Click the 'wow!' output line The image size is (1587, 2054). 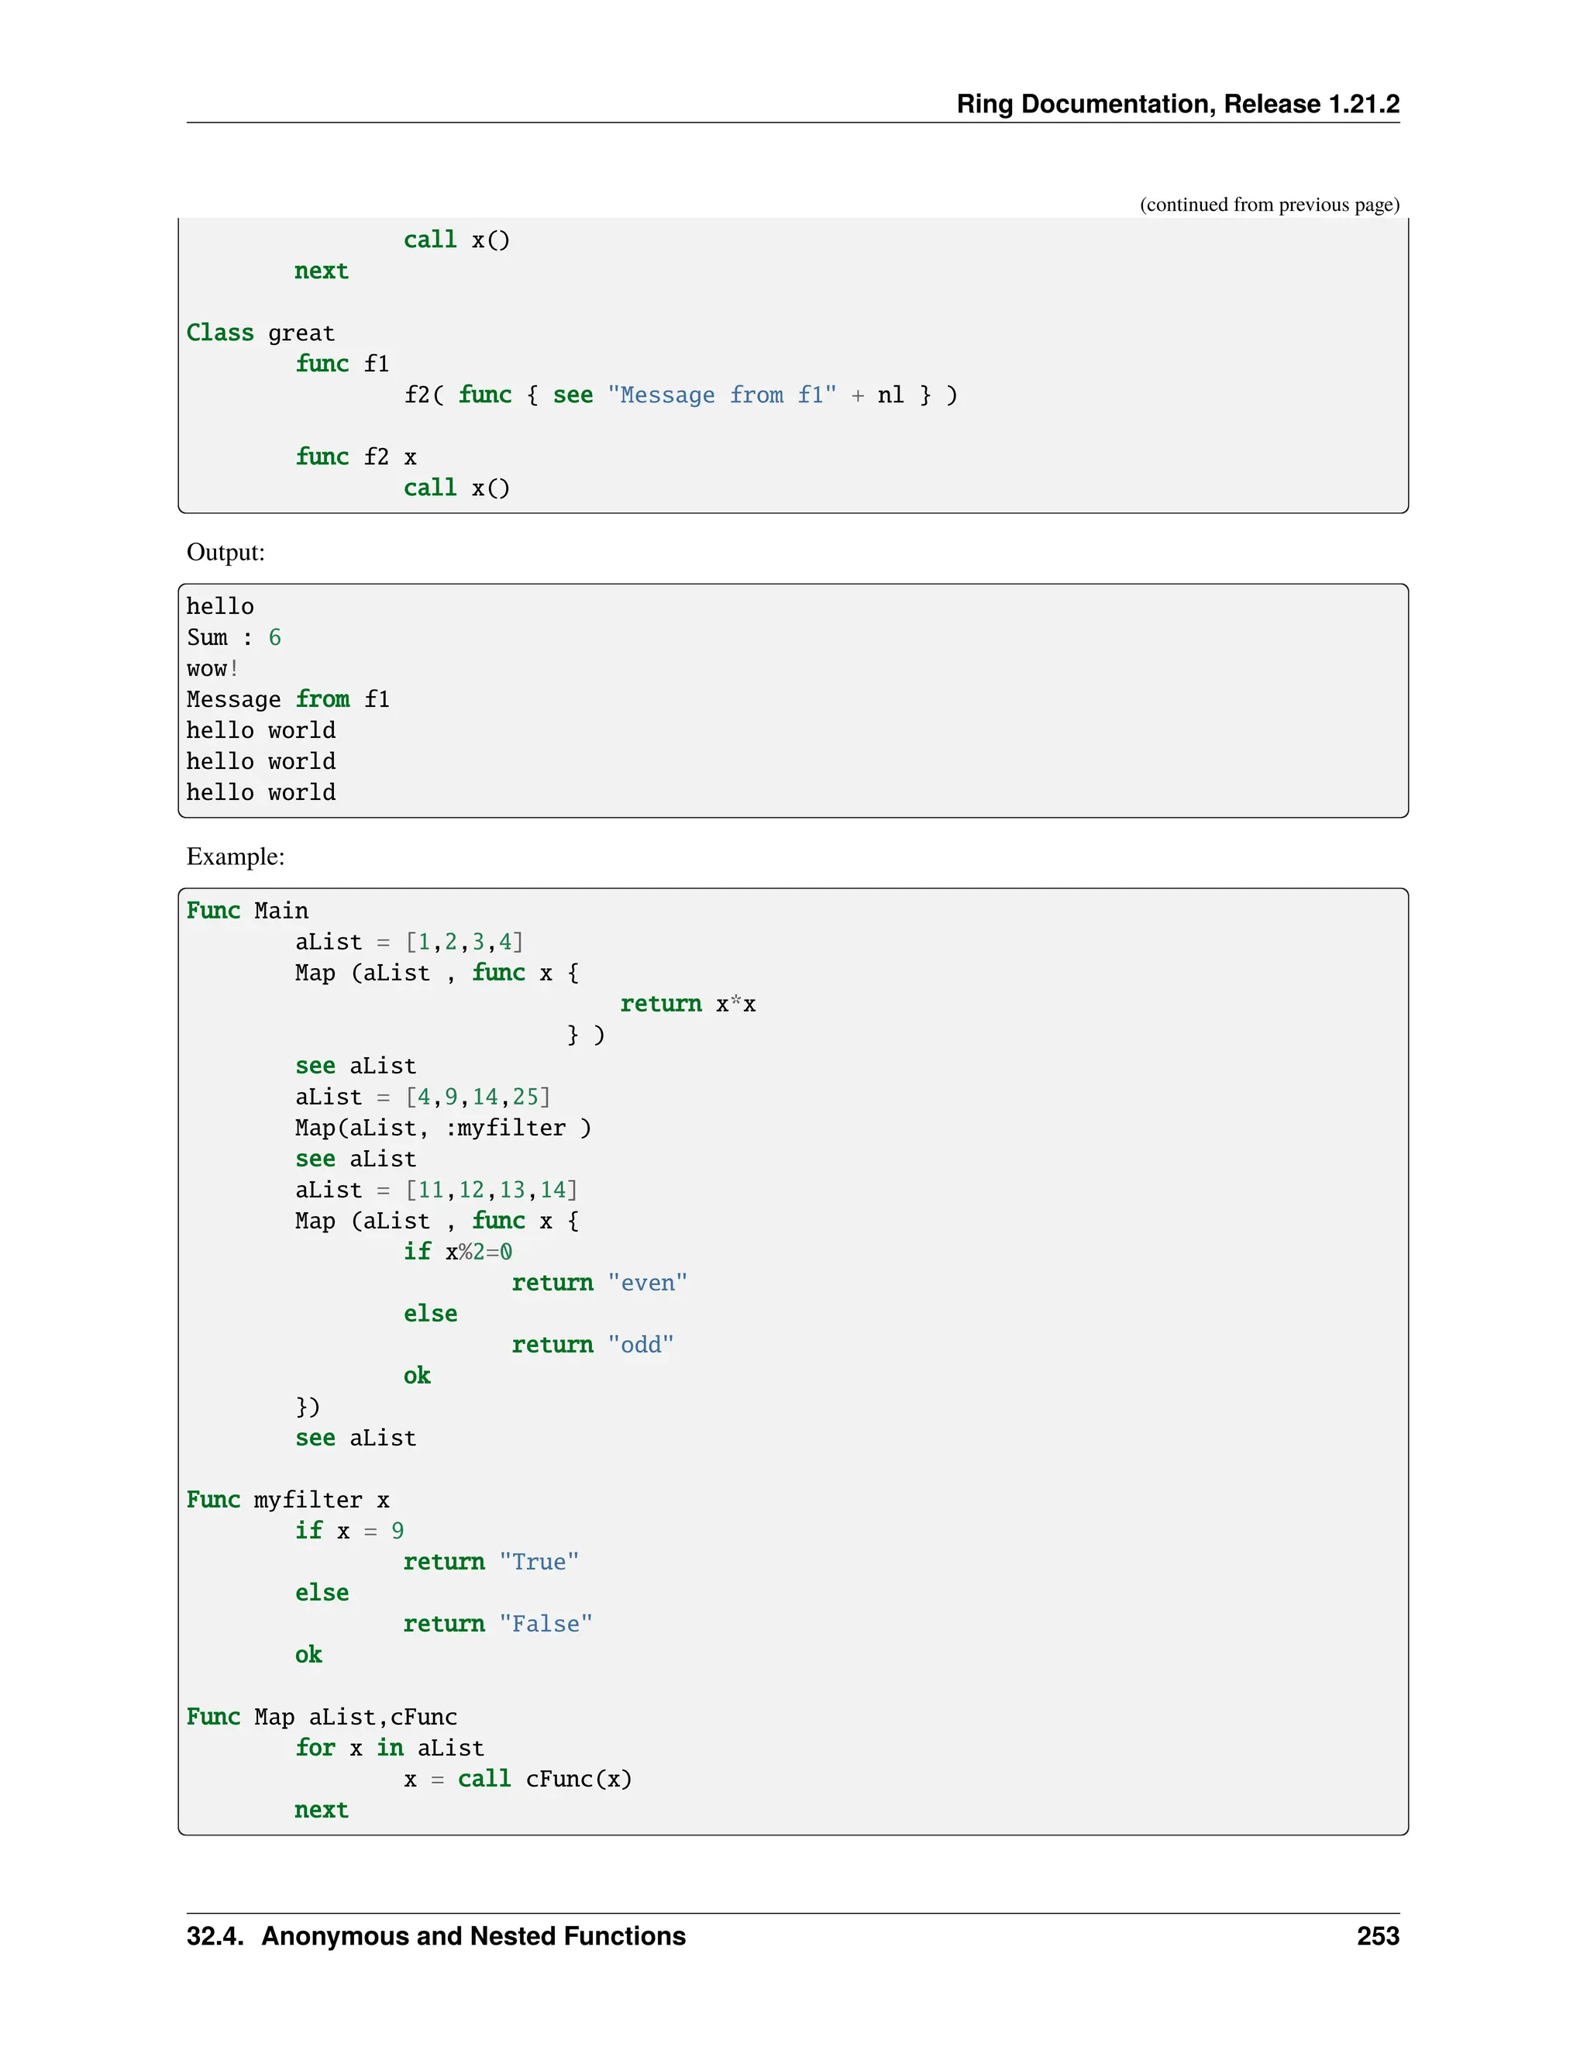click(x=212, y=669)
